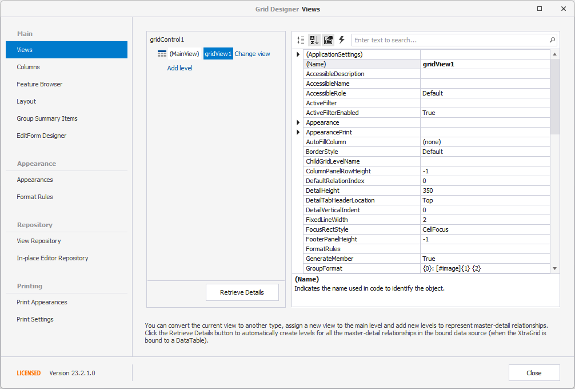Click the BorderStyle Default value
Image resolution: width=575 pixels, height=389 pixels.
(485, 152)
